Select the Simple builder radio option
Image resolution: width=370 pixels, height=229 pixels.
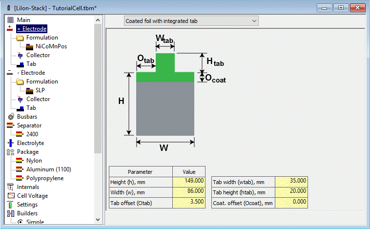(21, 222)
